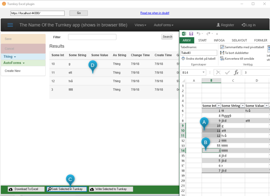
Task: Expand the AutoForms navbar dropdown
Action: click(x=163, y=25)
